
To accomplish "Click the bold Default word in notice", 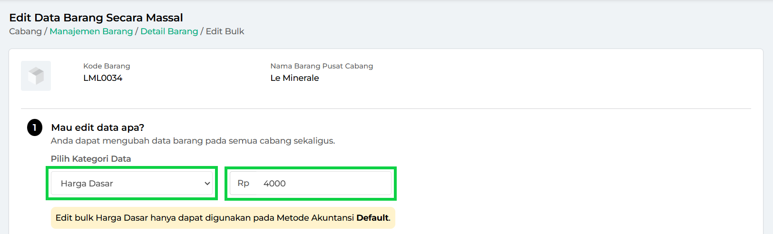I will (x=372, y=218).
